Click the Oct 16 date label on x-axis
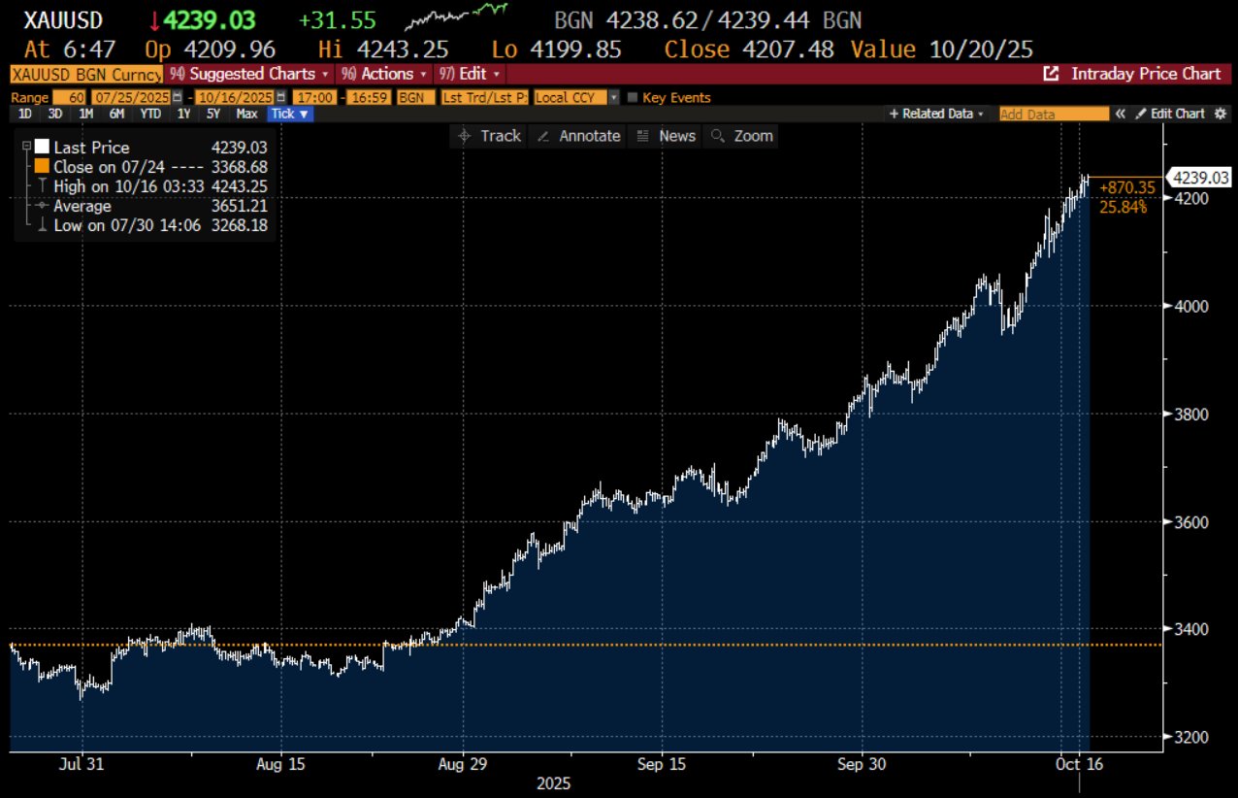 1079,764
